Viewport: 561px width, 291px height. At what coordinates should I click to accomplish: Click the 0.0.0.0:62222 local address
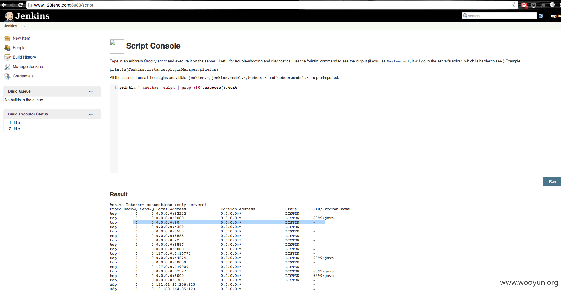pos(171,214)
